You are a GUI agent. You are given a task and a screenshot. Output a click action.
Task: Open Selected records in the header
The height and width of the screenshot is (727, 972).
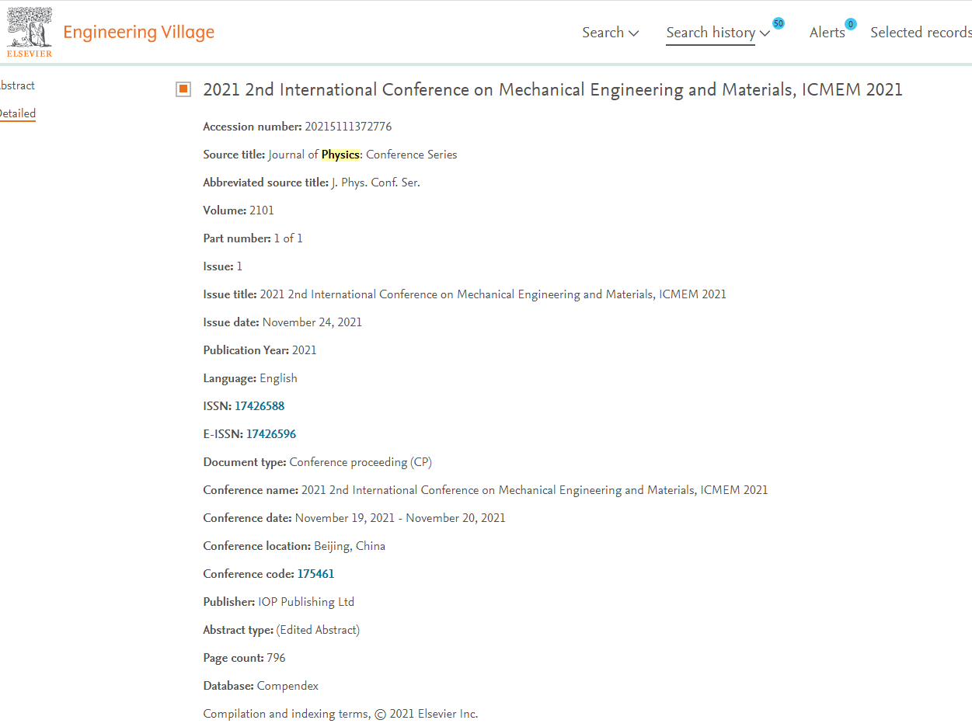pyautogui.click(x=921, y=33)
